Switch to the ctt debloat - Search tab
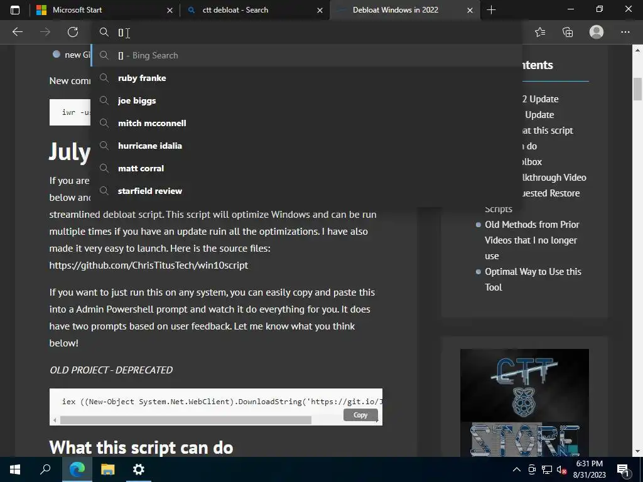This screenshot has height=482, width=643. [255, 10]
